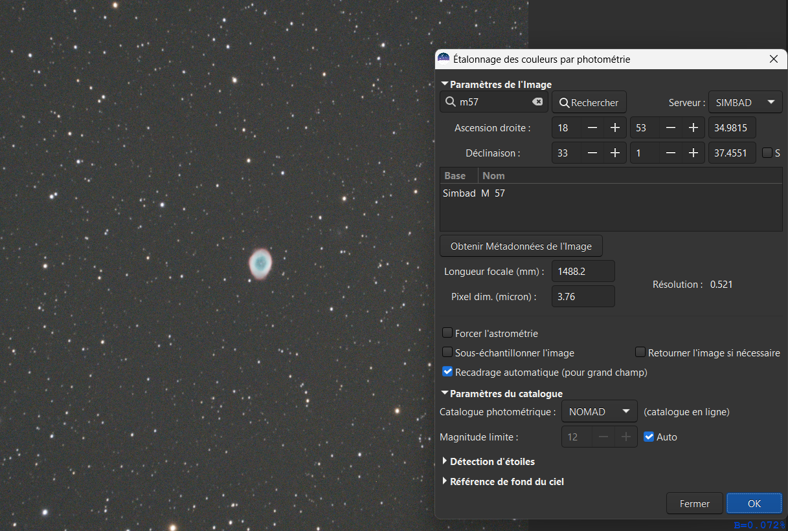
Task: Click the Pixel dim. field 3.76
Action: pyautogui.click(x=583, y=296)
